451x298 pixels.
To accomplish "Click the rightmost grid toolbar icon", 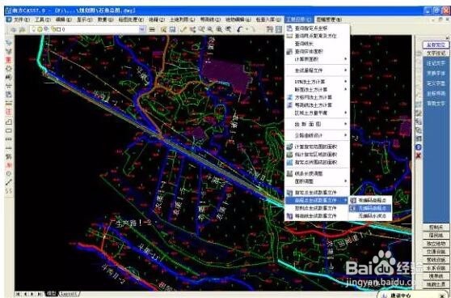I will click(279, 29).
